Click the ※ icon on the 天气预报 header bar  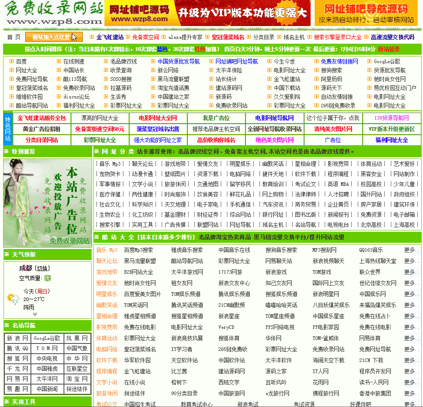7,254
